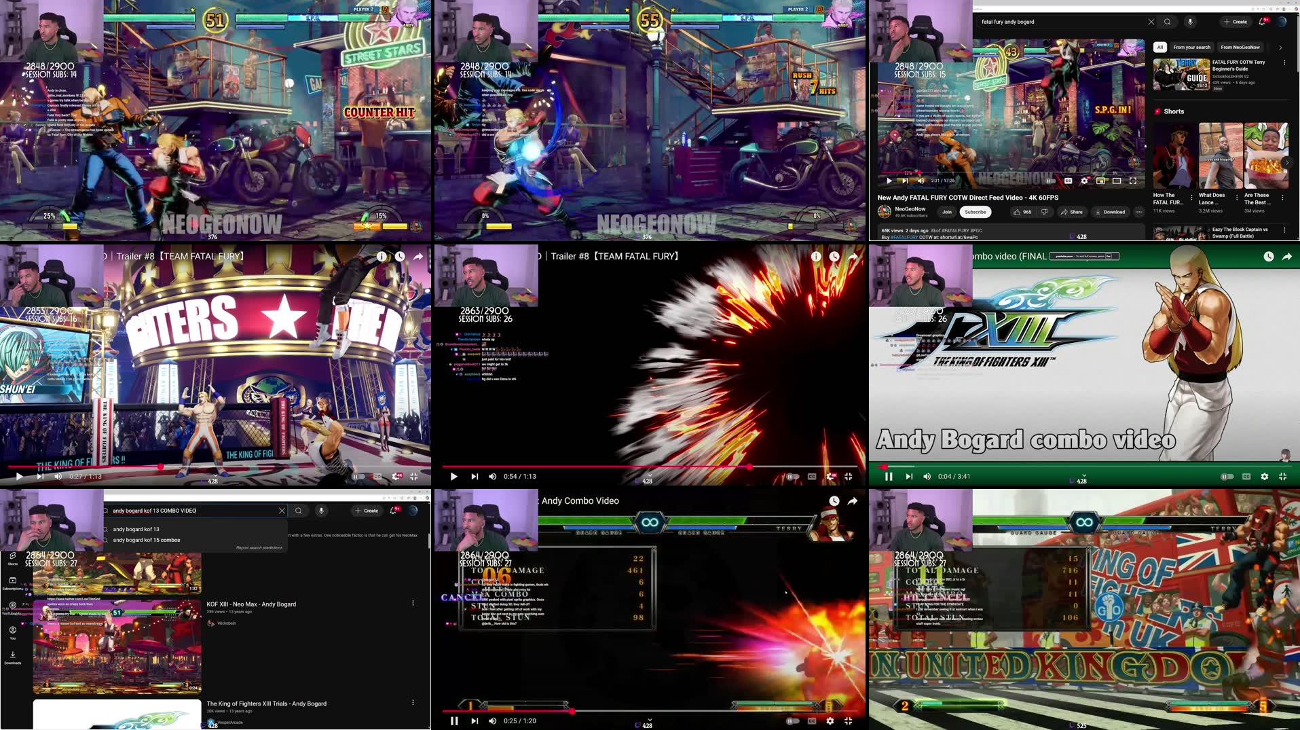This screenshot has height=730, width=1300.
Task: Turn on captions in 0:54 / 1:13 player
Action: click(812, 477)
